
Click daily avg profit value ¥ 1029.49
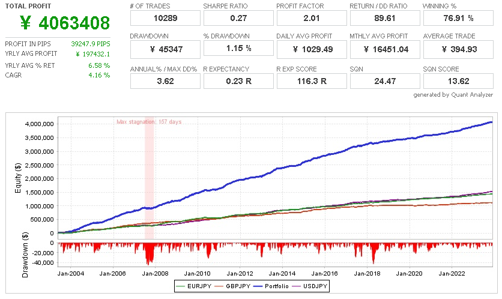(x=312, y=49)
